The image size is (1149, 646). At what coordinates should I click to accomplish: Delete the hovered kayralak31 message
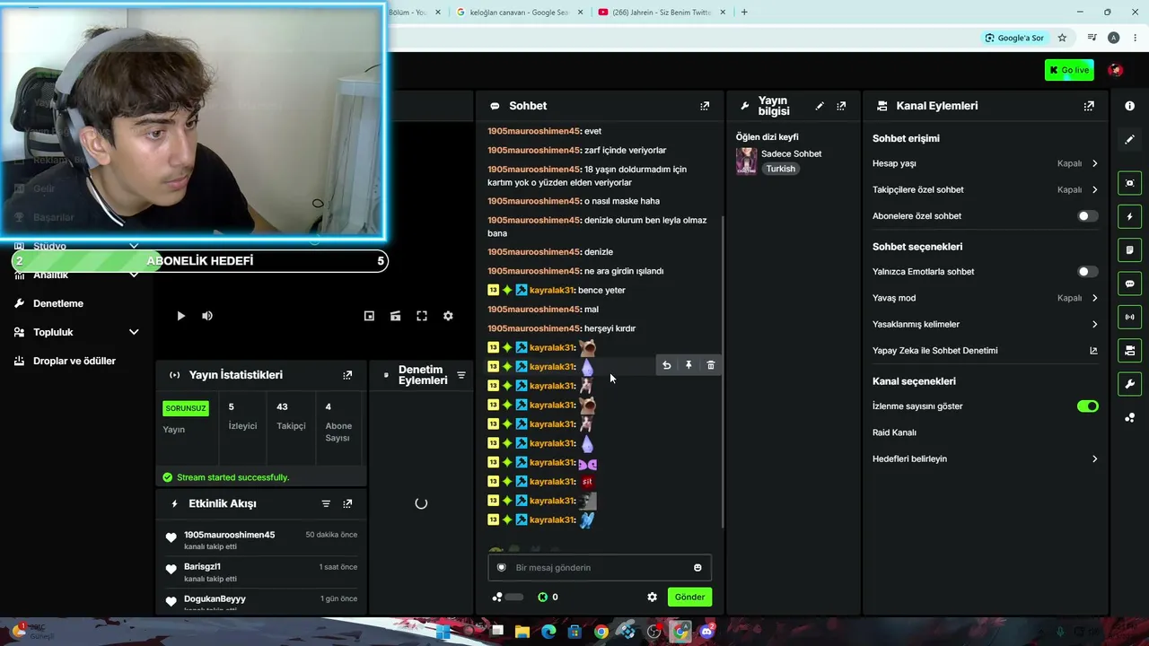[x=711, y=365]
